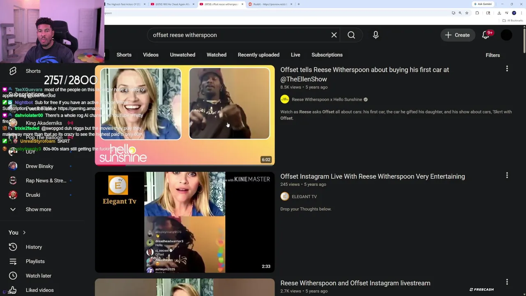Switch to Highest-Paid Actors browser tab

[x=123, y=4]
